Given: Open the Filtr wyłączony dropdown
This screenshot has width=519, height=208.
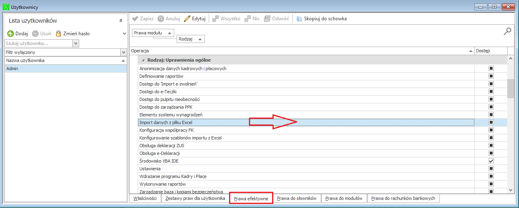Looking at the screenshot, I should pyautogui.click(x=123, y=52).
